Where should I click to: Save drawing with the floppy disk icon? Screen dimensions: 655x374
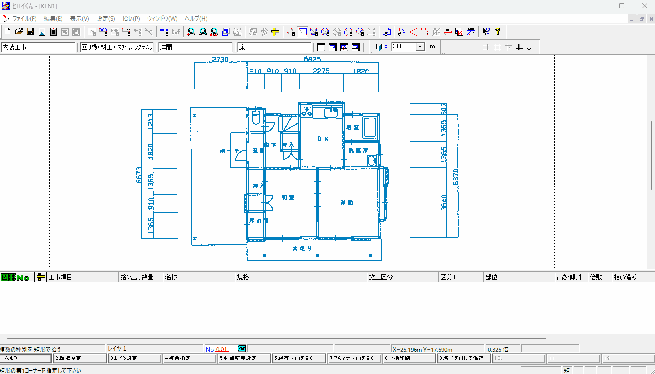tap(30, 32)
